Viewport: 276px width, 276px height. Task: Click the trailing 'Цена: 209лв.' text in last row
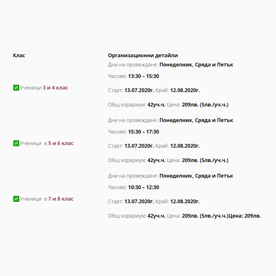244,216
